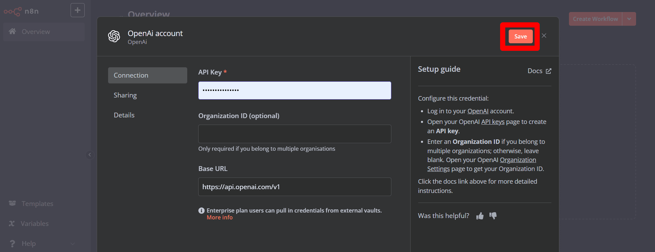This screenshot has height=252, width=655.
Task: Focus the API Key input field
Action: pos(295,90)
